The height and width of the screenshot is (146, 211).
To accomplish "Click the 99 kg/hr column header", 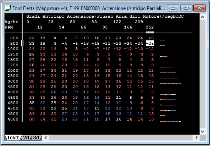I will (105, 27).
